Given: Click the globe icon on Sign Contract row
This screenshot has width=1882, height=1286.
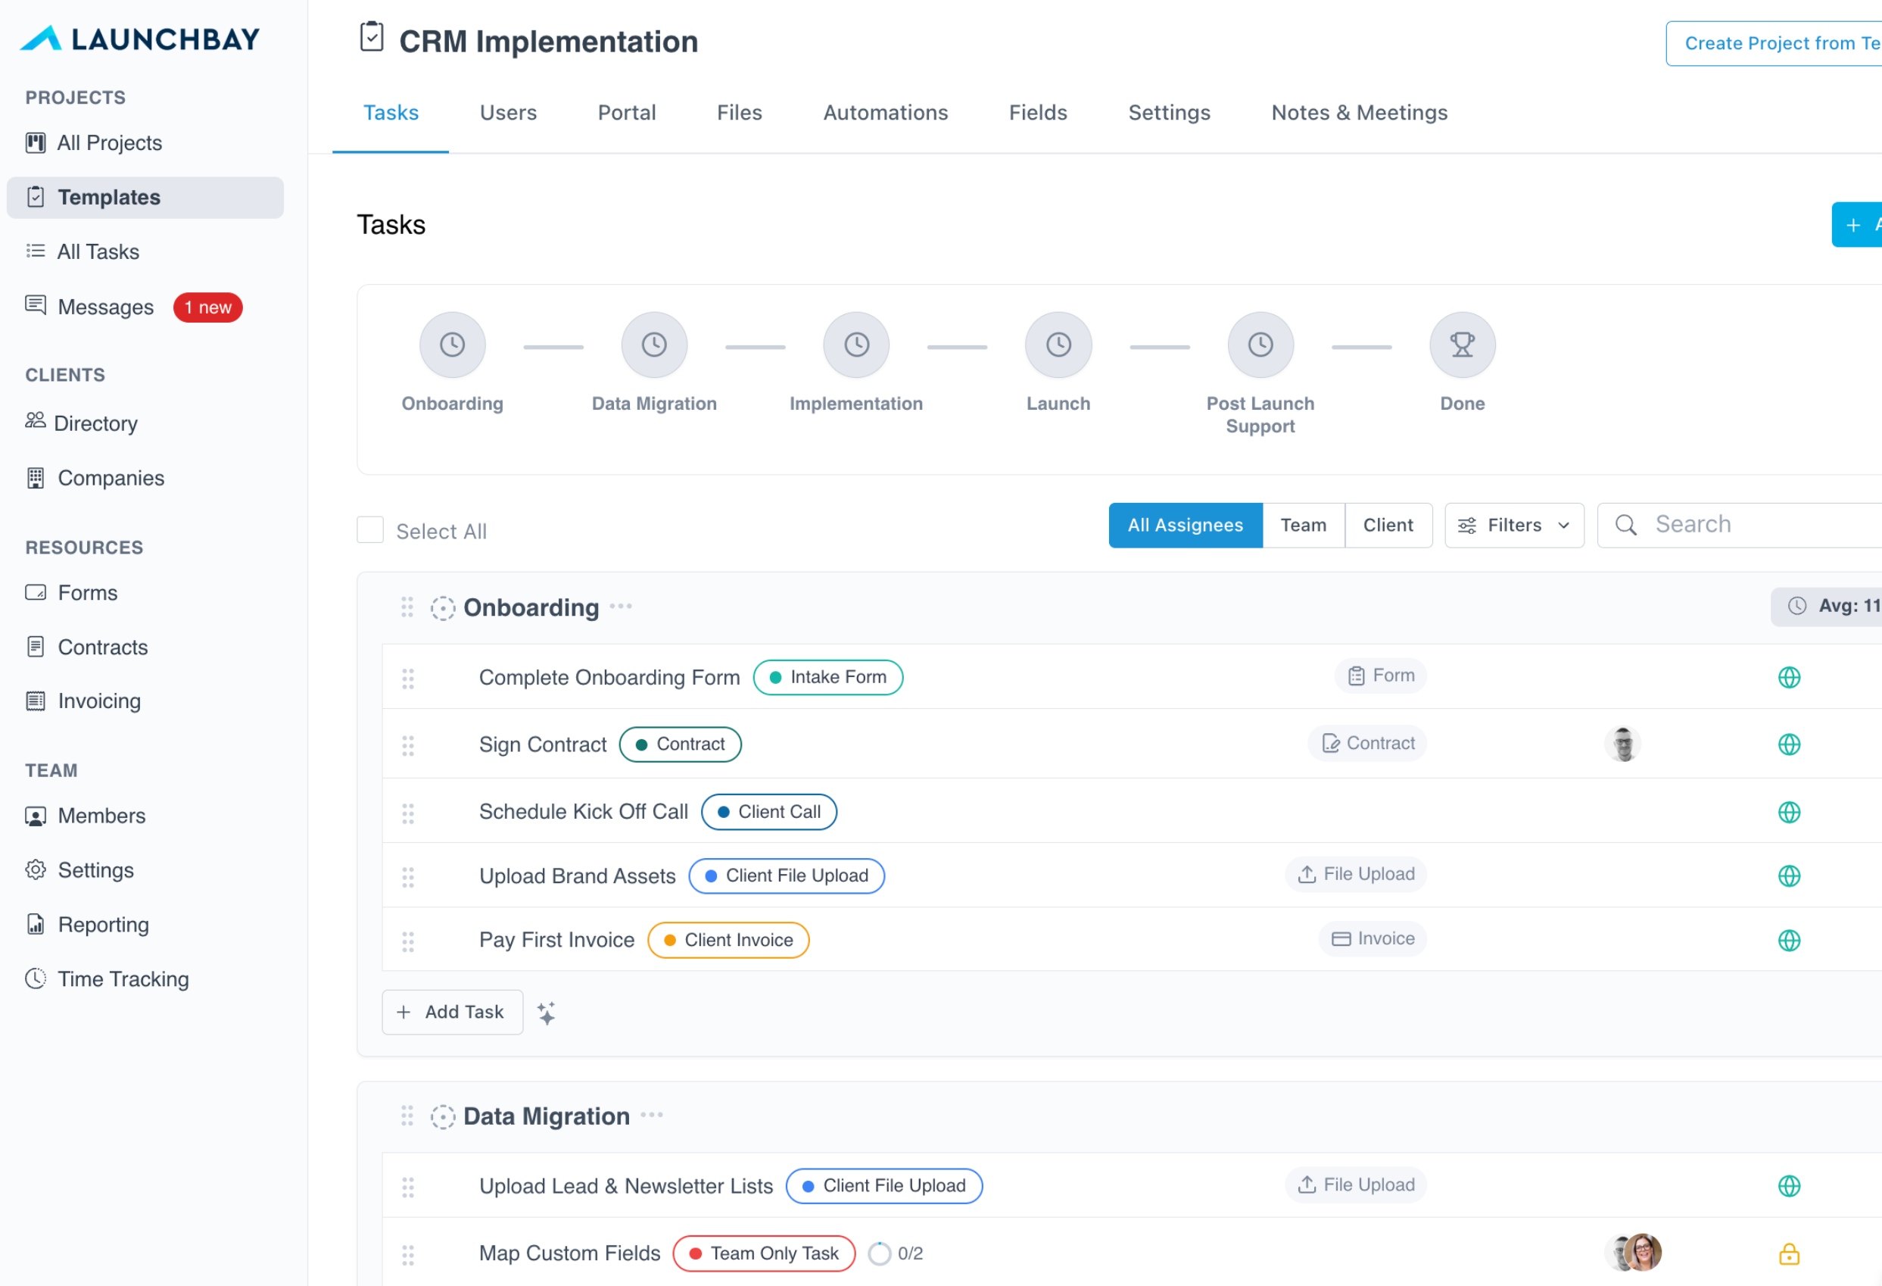Looking at the screenshot, I should pos(1788,744).
